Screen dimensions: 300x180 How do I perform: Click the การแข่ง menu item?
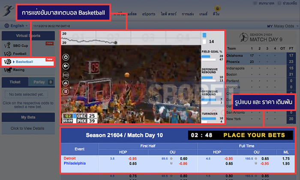click(188, 14)
